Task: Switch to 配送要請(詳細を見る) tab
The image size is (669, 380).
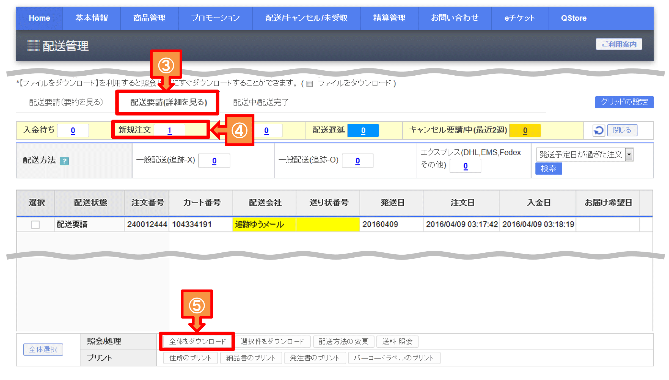Action: click(x=168, y=102)
